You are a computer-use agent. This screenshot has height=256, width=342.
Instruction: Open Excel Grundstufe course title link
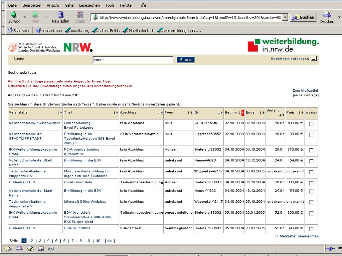pos(78,182)
